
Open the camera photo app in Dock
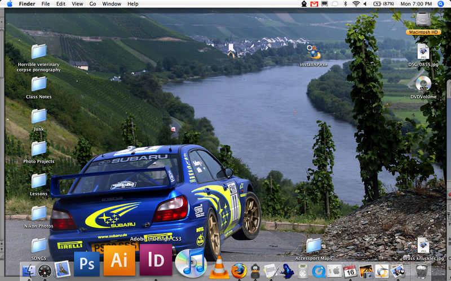click(366, 271)
